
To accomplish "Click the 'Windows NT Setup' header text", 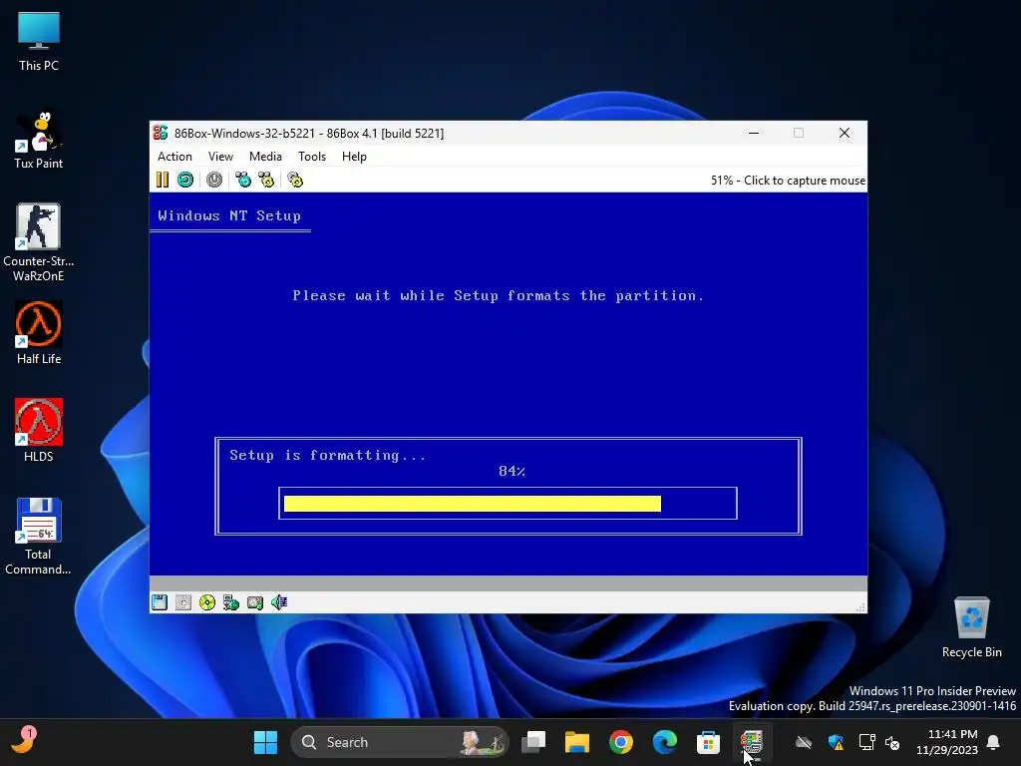I will pyautogui.click(x=229, y=215).
